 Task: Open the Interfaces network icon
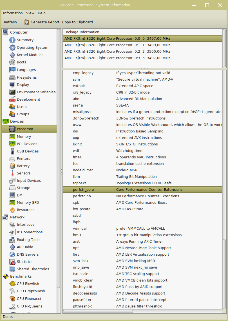pyautogui.click(x=12, y=225)
